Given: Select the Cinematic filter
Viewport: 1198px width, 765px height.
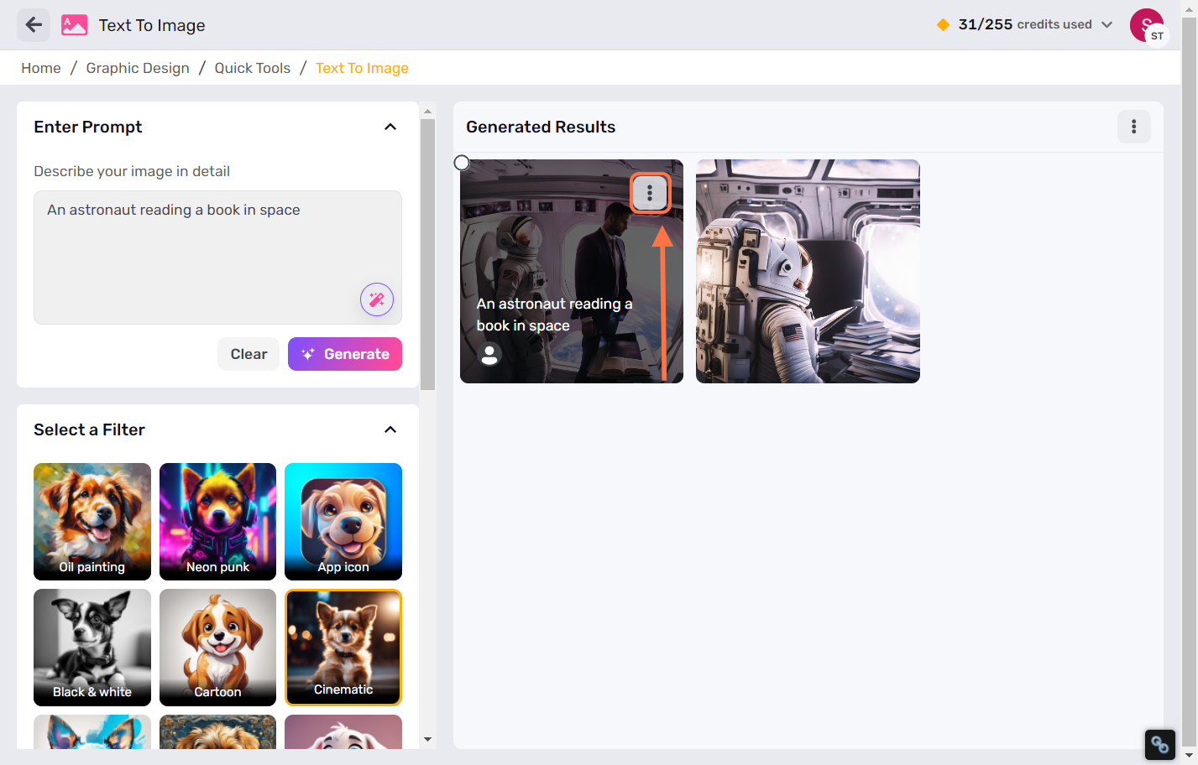Looking at the screenshot, I should pyautogui.click(x=343, y=648).
